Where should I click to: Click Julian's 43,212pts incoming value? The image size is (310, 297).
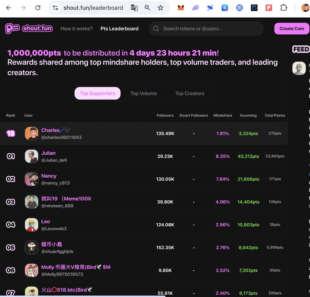(248, 156)
